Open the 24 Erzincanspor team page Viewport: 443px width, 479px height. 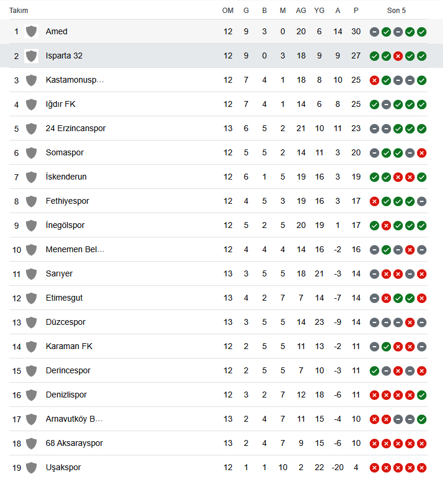pyautogui.click(x=76, y=128)
